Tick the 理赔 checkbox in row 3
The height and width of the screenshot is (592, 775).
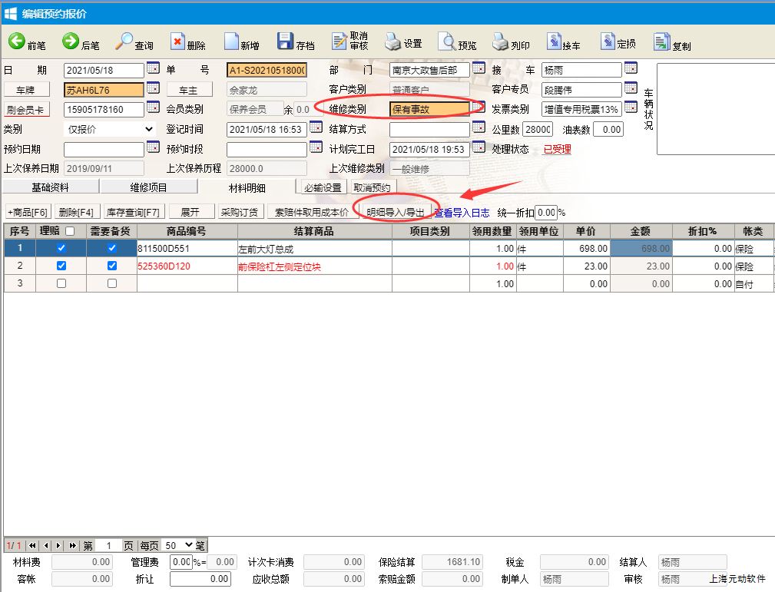tap(61, 283)
